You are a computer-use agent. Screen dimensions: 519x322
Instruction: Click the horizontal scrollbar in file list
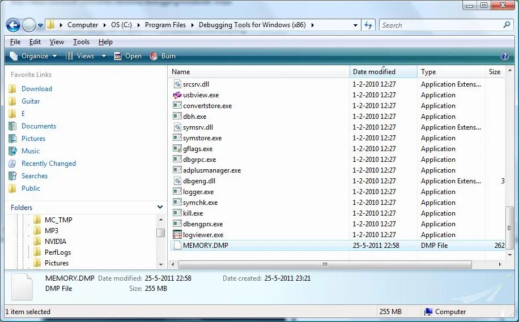coord(325,264)
